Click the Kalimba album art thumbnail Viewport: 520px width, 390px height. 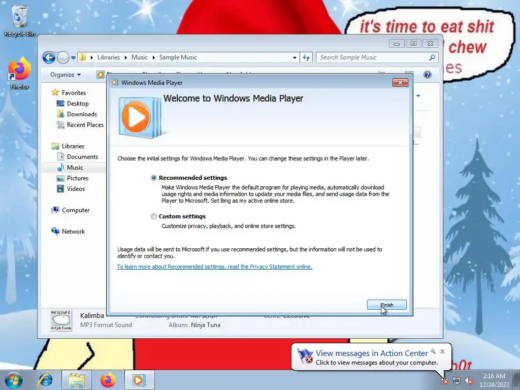pyautogui.click(x=61, y=321)
